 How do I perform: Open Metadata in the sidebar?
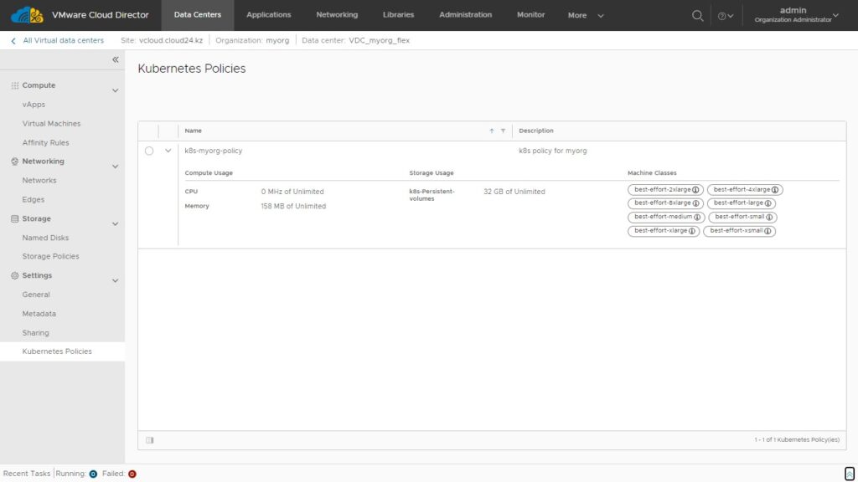tap(39, 315)
